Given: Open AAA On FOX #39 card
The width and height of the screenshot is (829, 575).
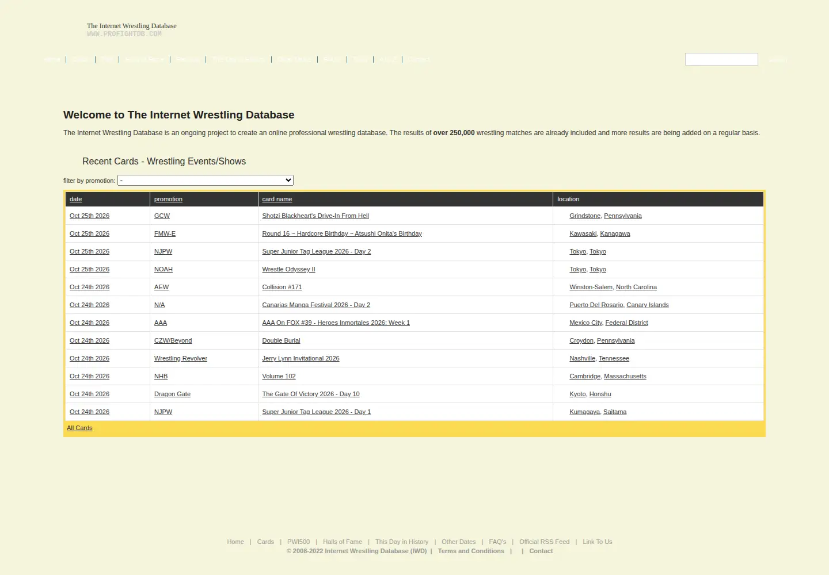Looking at the screenshot, I should (336, 323).
